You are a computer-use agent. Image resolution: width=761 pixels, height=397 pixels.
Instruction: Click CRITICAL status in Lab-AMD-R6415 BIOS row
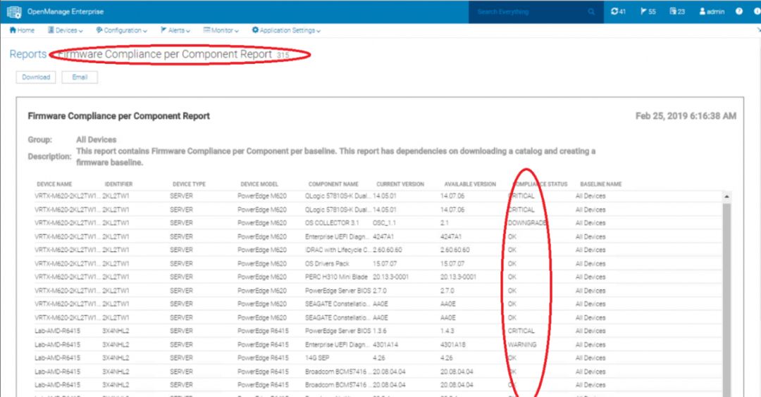click(521, 331)
